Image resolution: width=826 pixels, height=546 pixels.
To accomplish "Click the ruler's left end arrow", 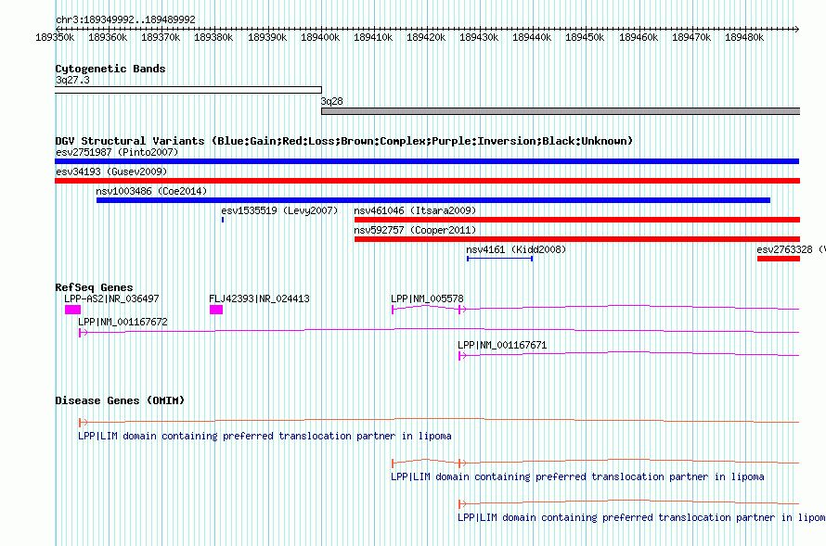I will click(58, 29).
